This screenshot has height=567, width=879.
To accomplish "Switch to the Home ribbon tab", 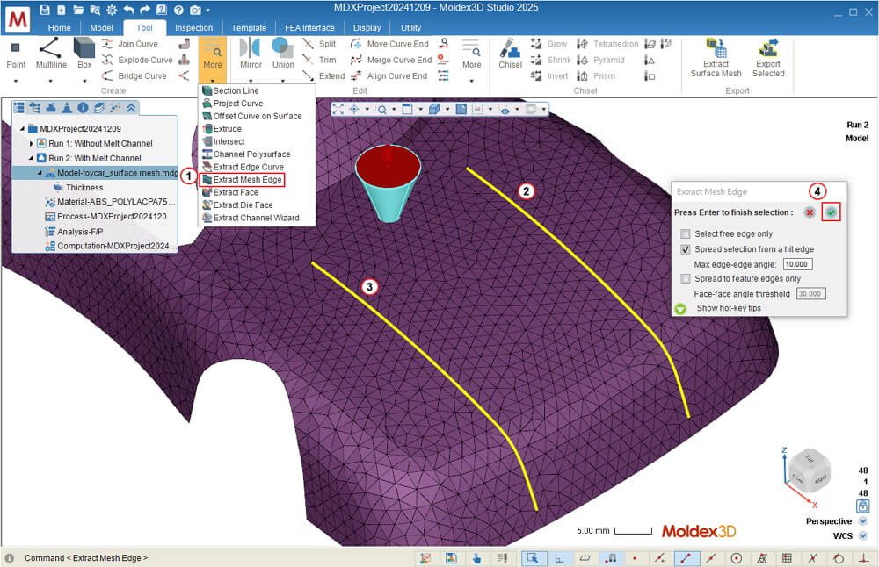I will click(x=60, y=27).
